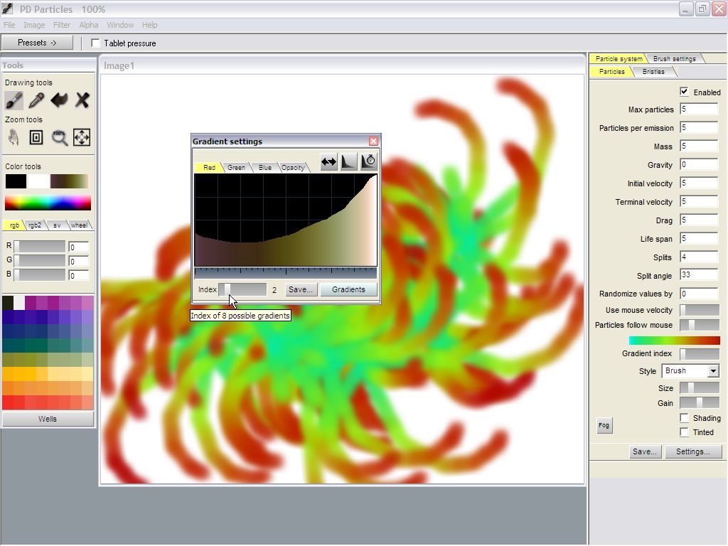Open the Filter menu
This screenshot has width=728, height=546.
pos(62,25)
